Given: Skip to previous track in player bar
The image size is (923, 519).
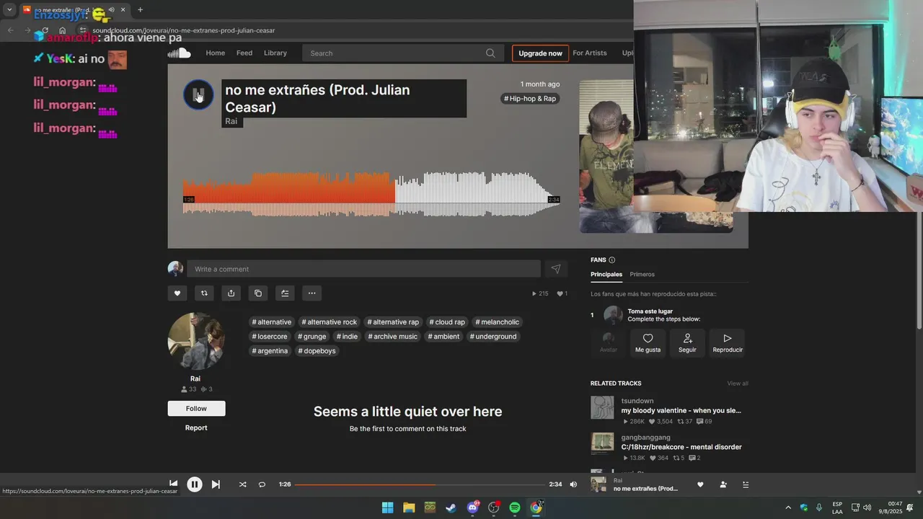Looking at the screenshot, I should (173, 484).
